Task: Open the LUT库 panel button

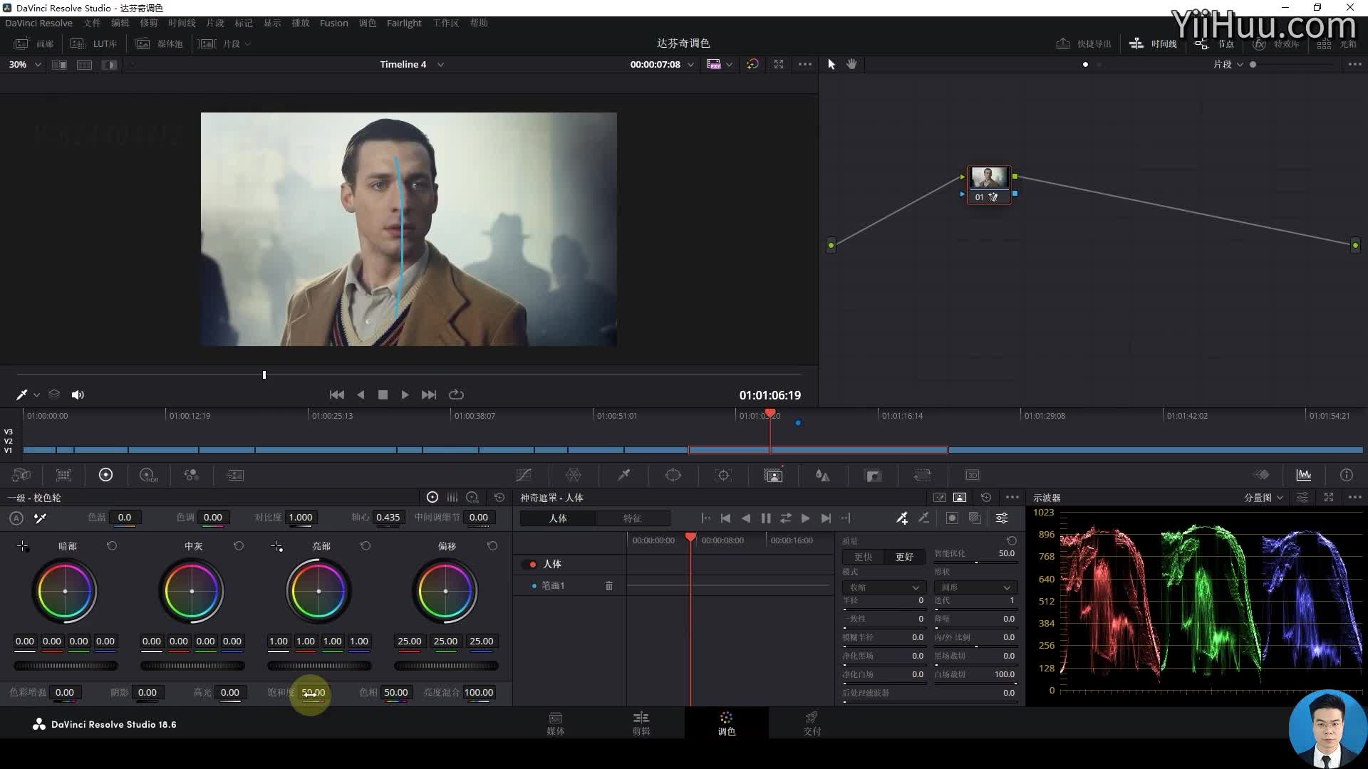Action: tap(94, 44)
